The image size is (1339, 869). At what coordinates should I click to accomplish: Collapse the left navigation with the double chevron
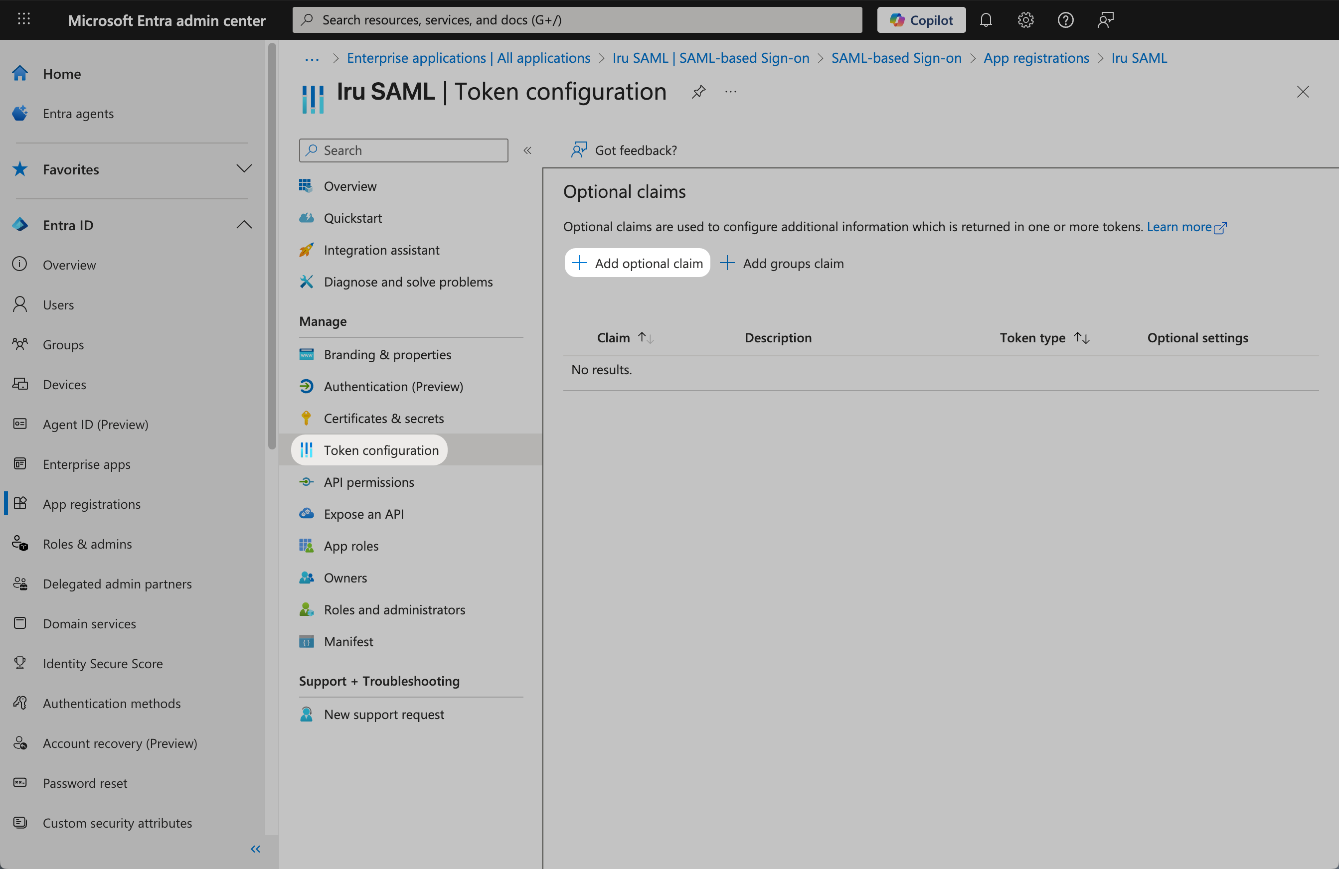[x=255, y=849]
